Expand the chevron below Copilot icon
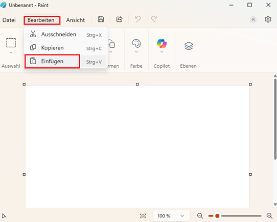 pos(161,52)
